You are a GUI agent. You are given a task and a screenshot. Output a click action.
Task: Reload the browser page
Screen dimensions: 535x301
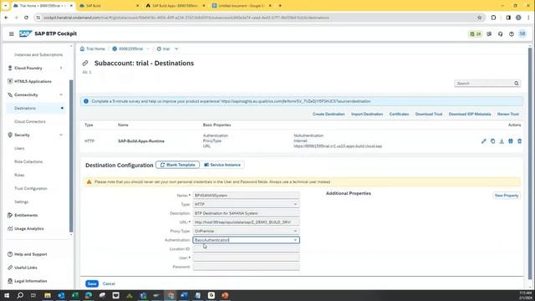click(26, 18)
